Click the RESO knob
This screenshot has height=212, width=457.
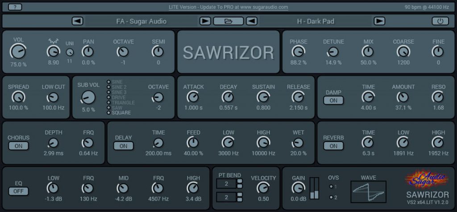pyautogui.click(x=438, y=97)
